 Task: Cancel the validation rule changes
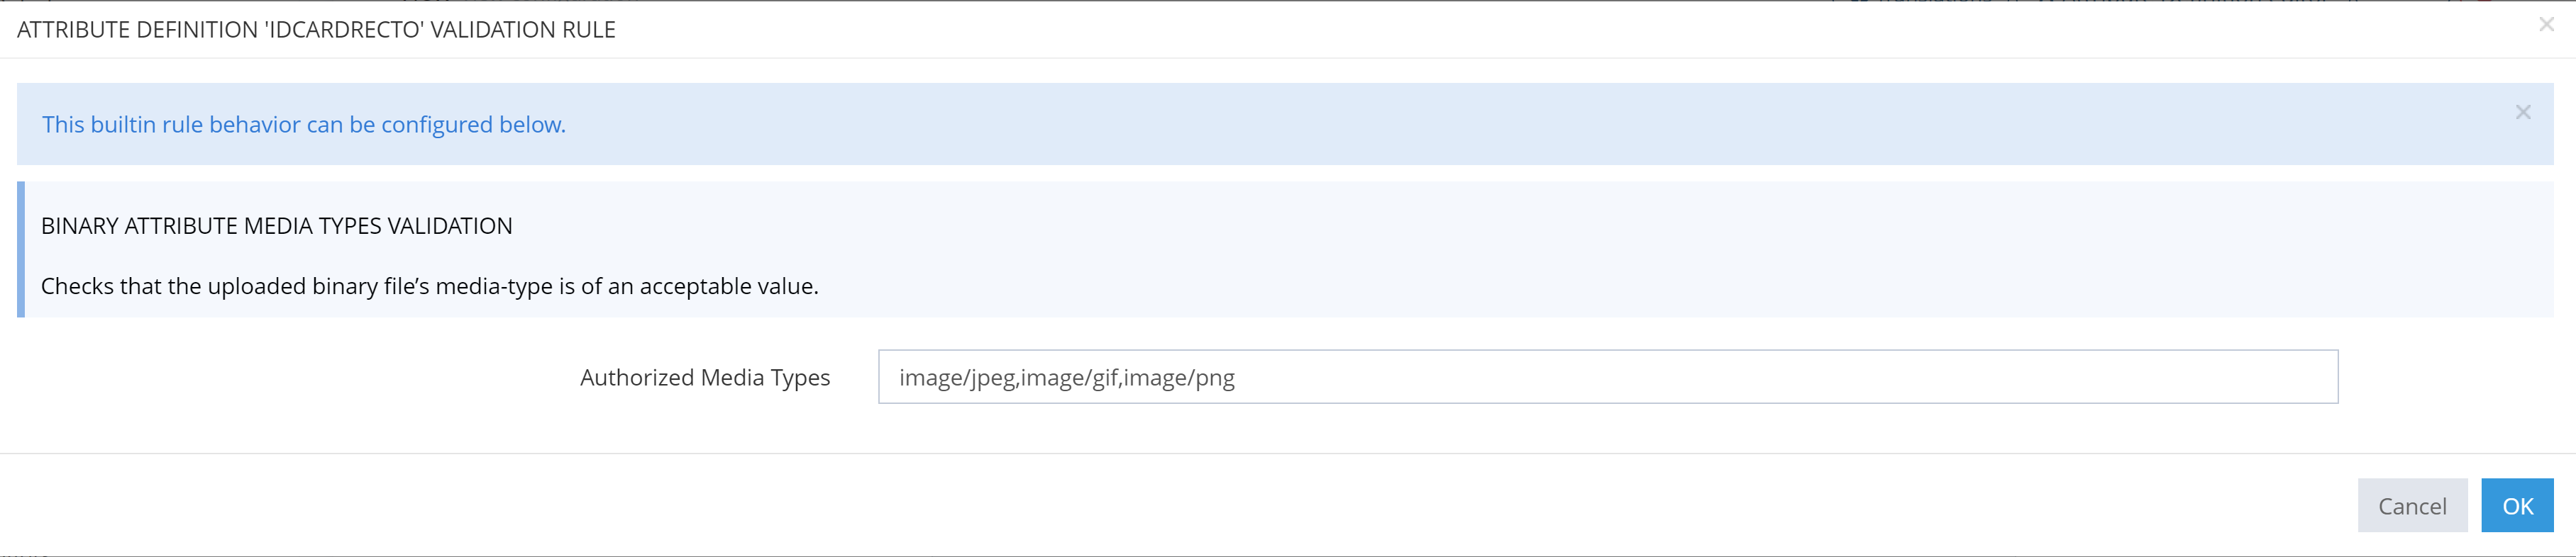coord(2411,506)
